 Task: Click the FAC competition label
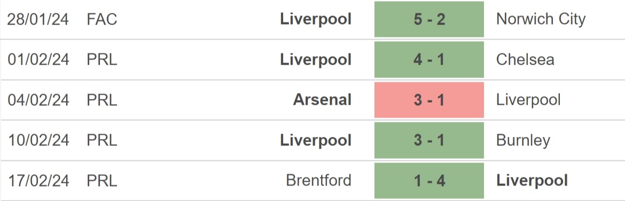102,19
